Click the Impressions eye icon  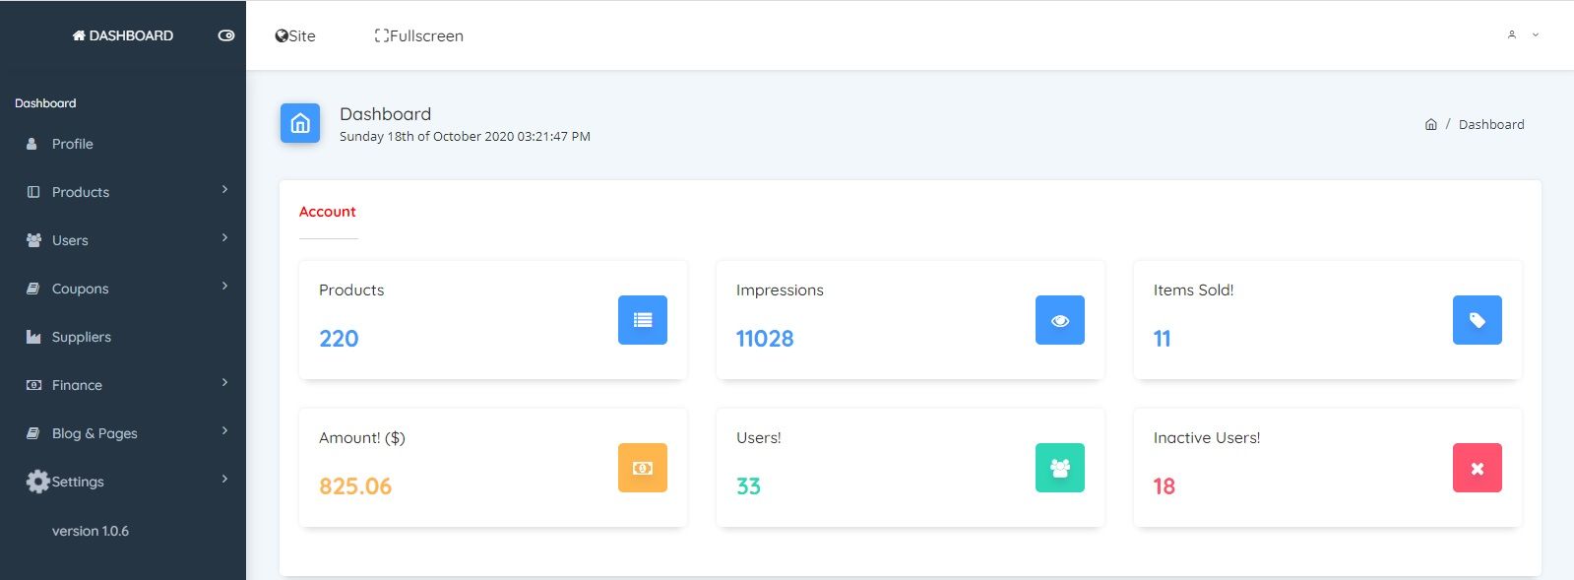(x=1060, y=320)
